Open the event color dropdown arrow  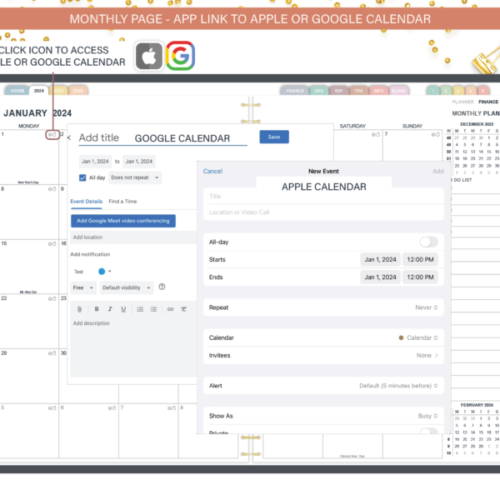coord(110,272)
